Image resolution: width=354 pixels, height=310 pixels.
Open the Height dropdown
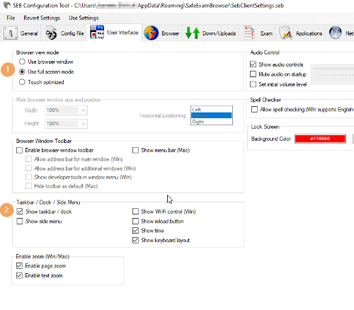[66, 124]
